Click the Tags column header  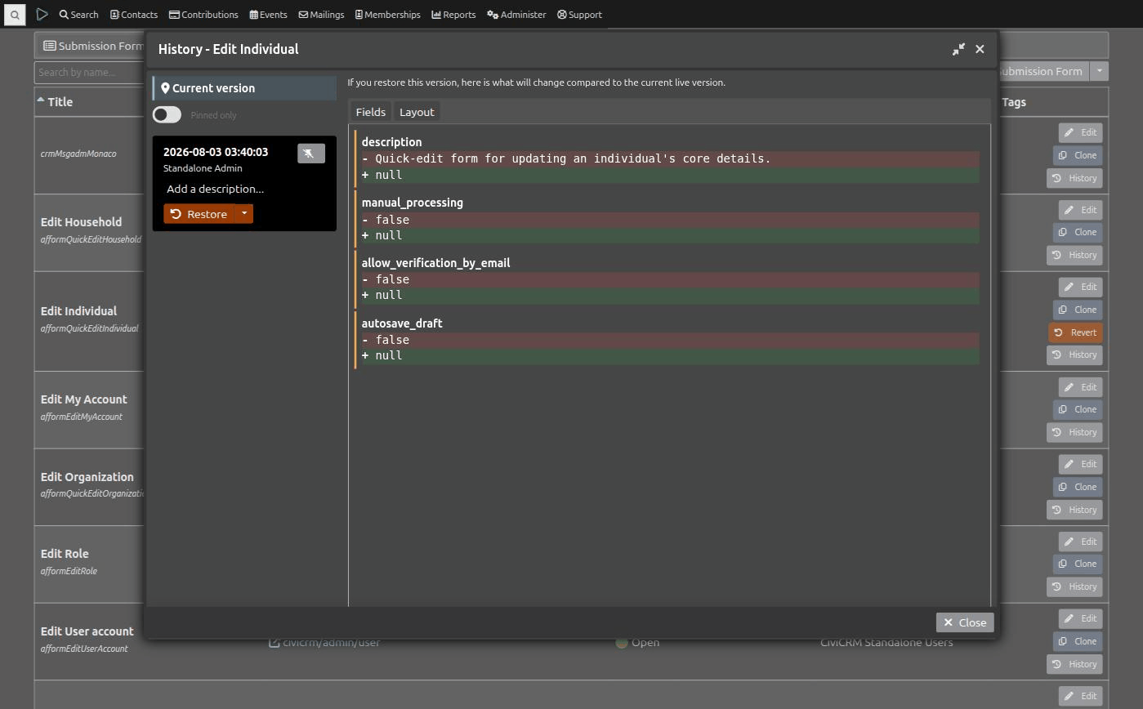click(x=1014, y=102)
